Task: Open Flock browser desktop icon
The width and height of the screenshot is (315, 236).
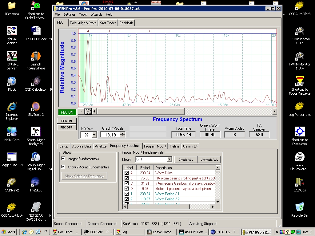Action: (12, 84)
